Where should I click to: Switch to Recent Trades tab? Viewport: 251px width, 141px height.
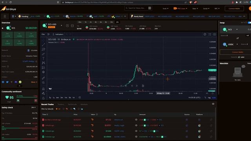tap(47, 105)
